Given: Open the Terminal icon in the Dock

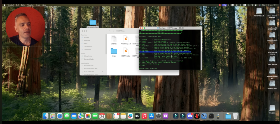Looking at the screenshot, I should (211, 116).
